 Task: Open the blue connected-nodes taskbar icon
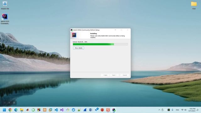pyautogui.click(x=96, y=110)
